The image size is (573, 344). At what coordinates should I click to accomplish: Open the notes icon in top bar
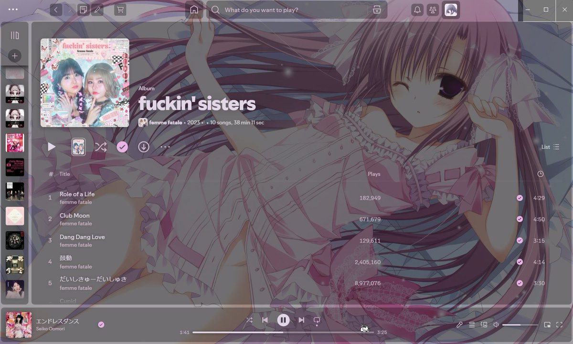[x=83, y=10]
